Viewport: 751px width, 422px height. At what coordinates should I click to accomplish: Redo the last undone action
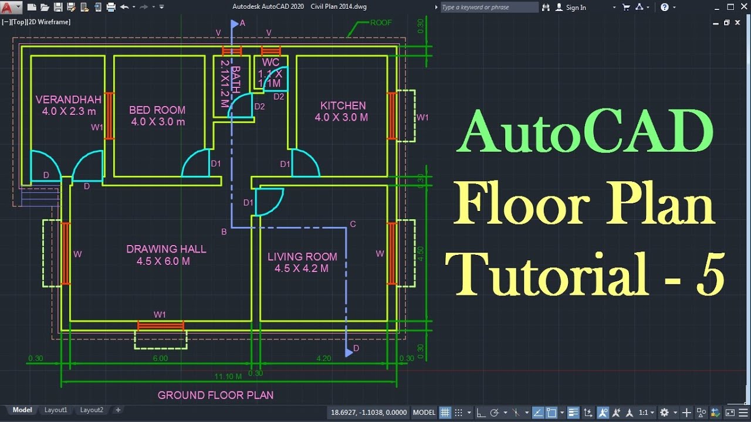tap(144, 7)
